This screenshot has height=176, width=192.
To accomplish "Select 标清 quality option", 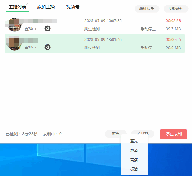I will point(134,169).
